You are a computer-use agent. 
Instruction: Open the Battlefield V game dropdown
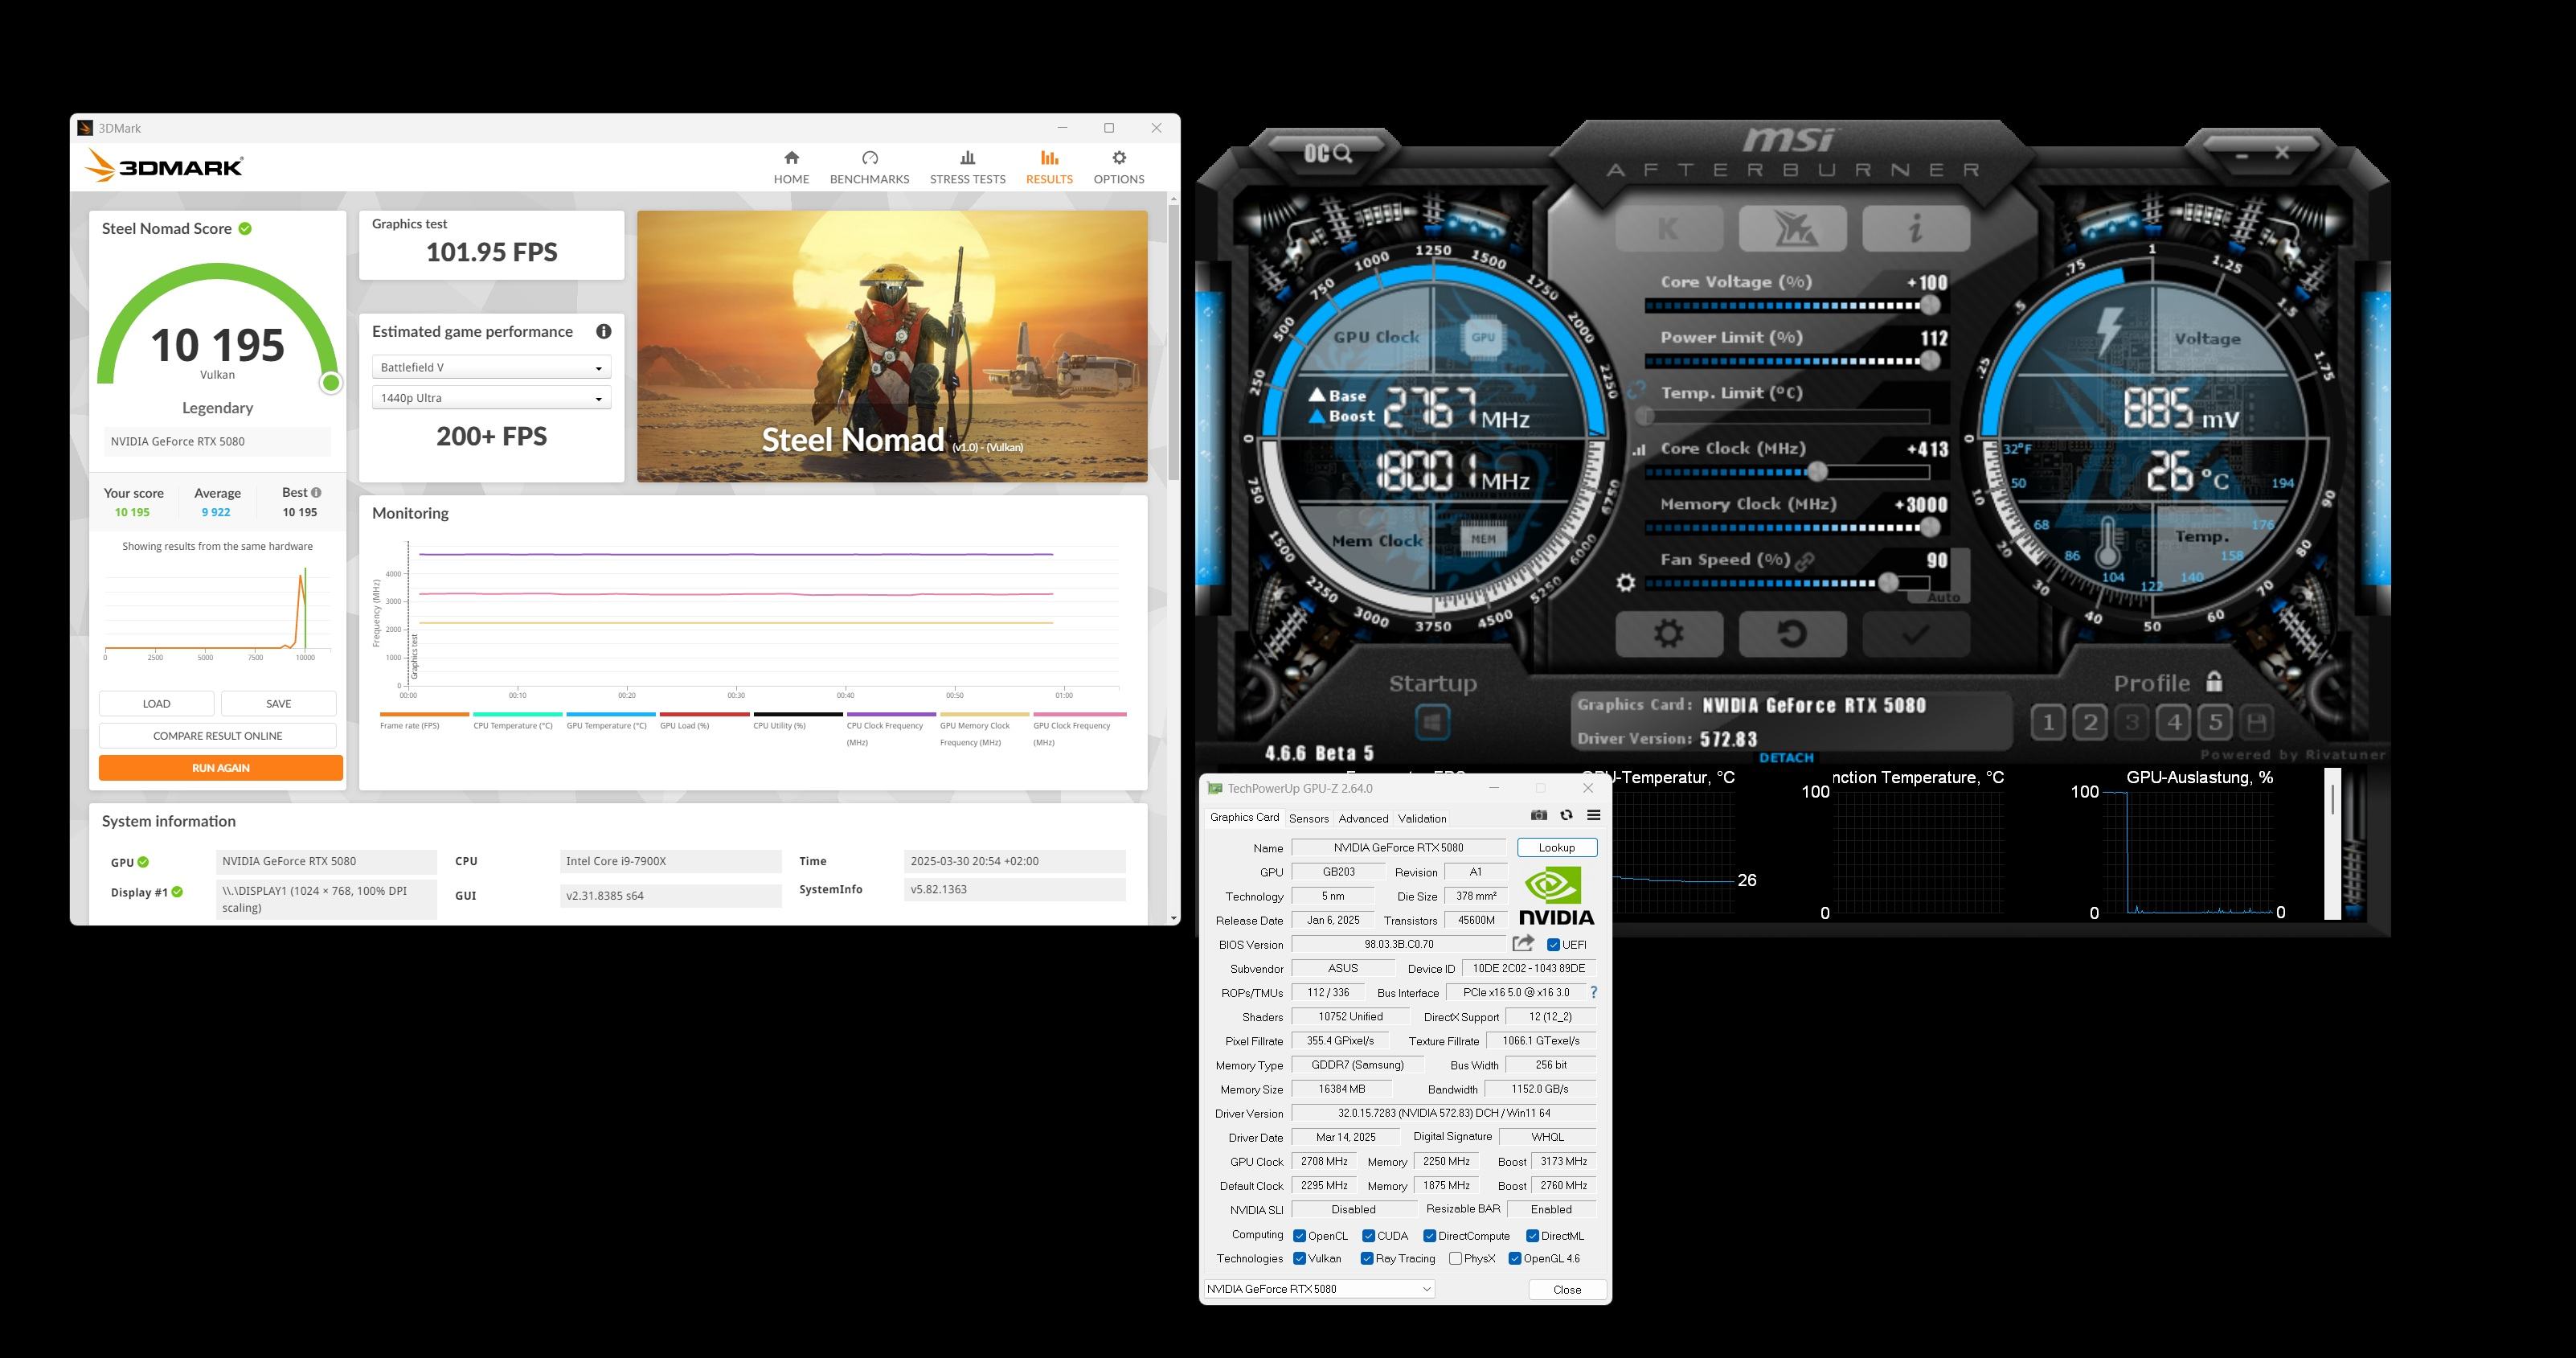pos(491,367)
